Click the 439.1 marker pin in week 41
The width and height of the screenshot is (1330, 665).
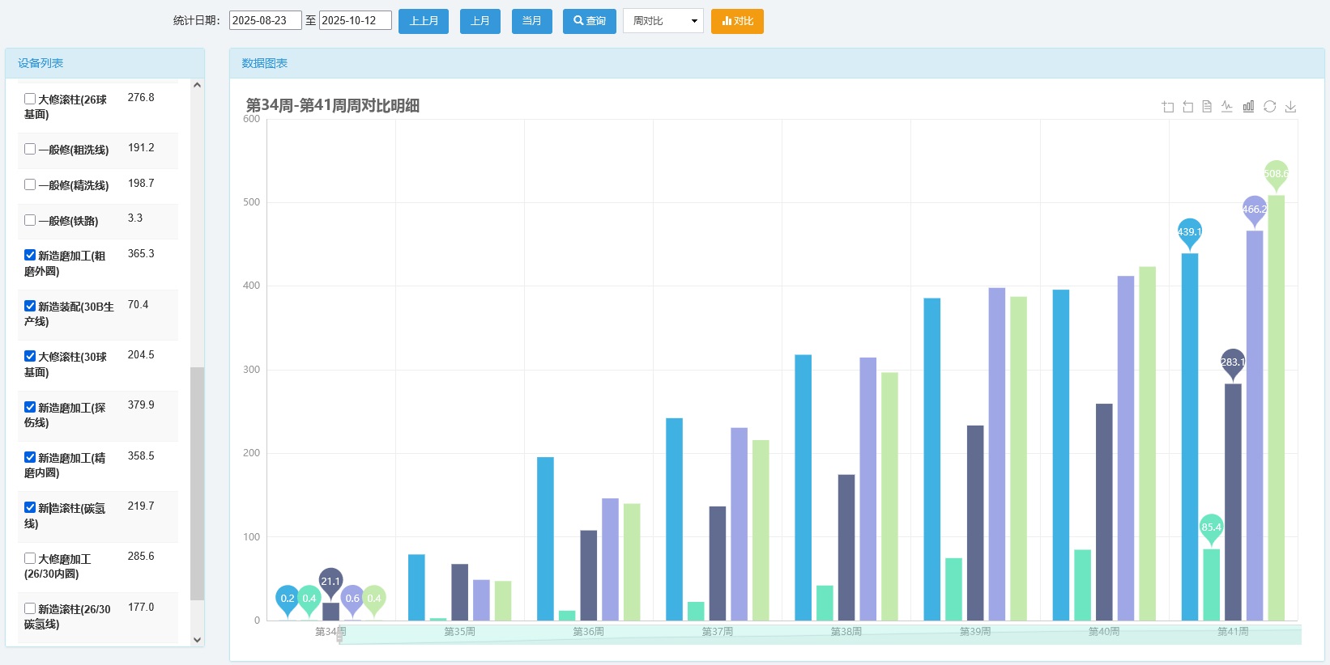[1189, 232]
